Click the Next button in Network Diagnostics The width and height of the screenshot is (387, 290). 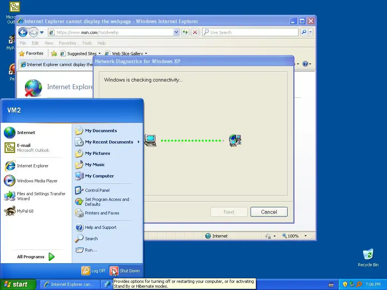pos(229,212)
